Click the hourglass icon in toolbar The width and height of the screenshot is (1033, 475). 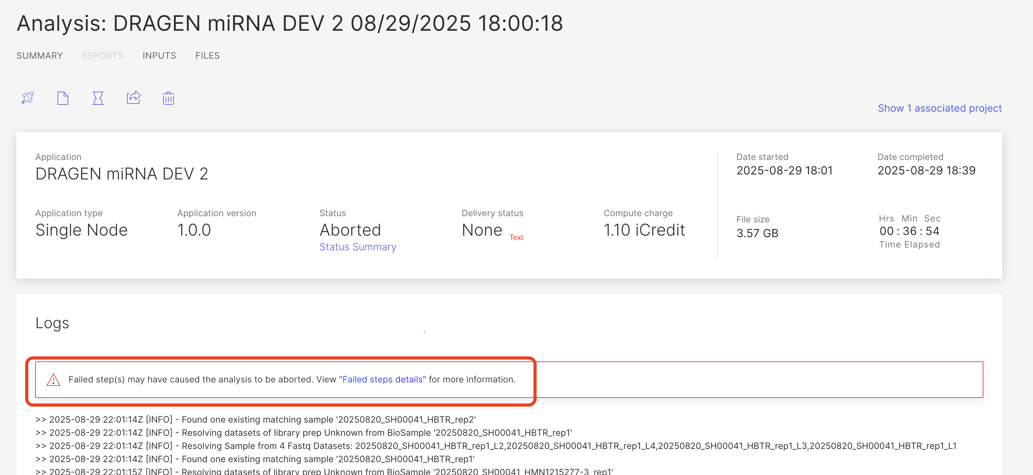click(x=98, y=98)
